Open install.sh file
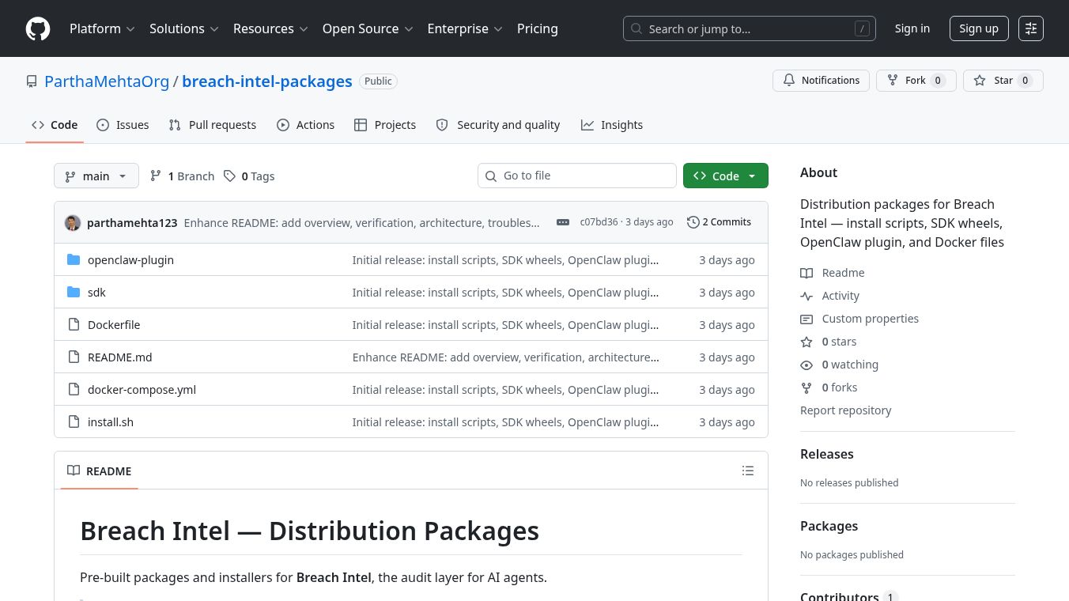Image resolution: width=1069 pixels, height=601 pixels. click(x=111, y=422)
